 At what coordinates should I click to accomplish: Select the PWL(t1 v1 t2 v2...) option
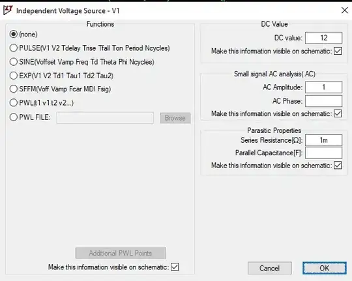point(14,103)
